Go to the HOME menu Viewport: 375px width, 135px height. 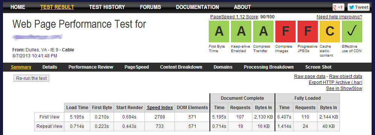tap(18, 7)
